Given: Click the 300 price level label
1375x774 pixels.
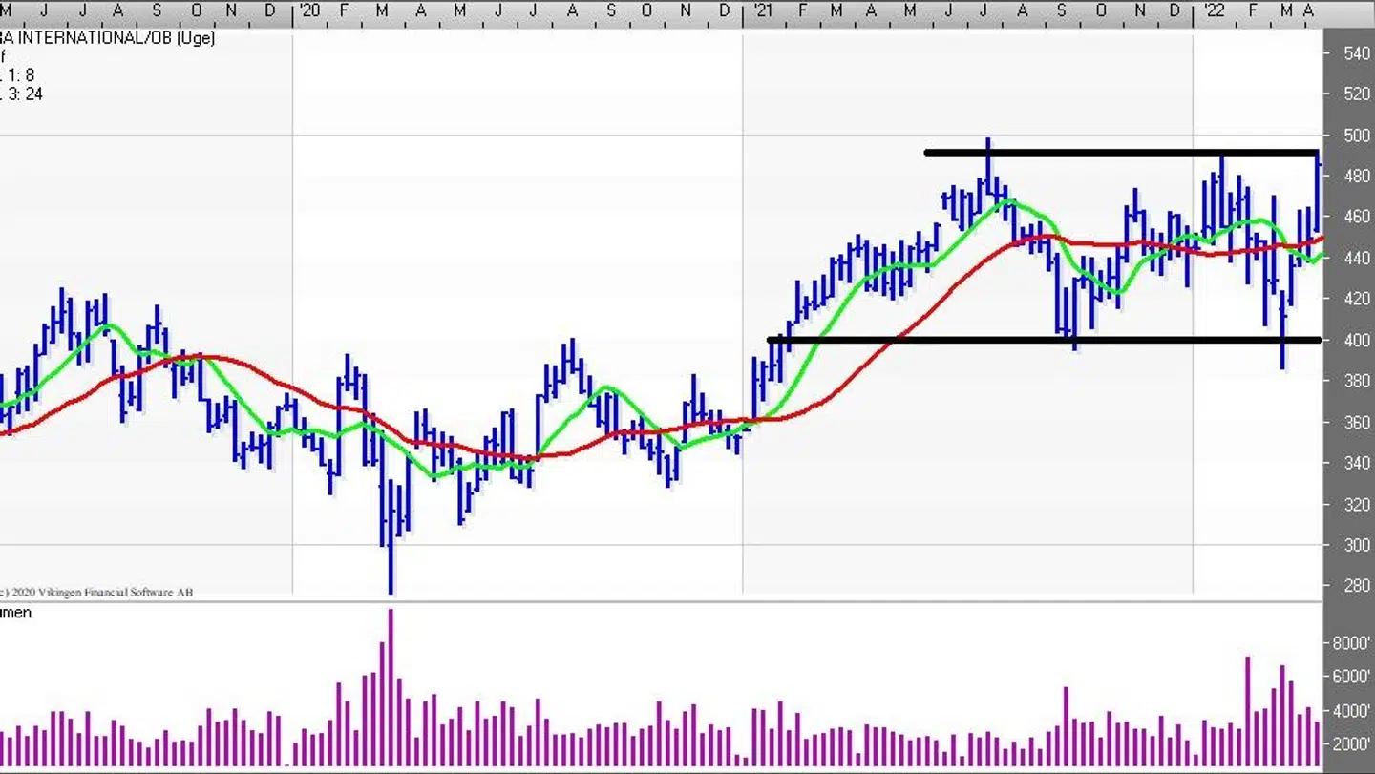Looking at the screenshot, I should pos(1357,545).
